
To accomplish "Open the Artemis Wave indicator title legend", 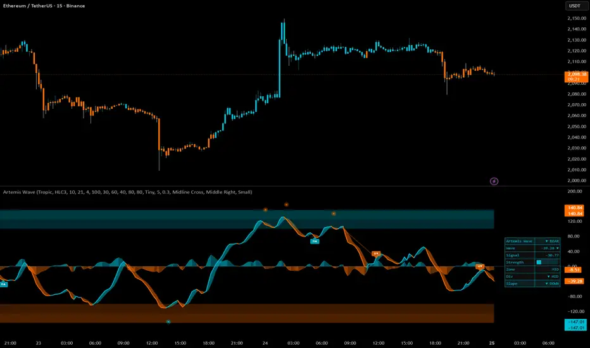I will point(127,192).
